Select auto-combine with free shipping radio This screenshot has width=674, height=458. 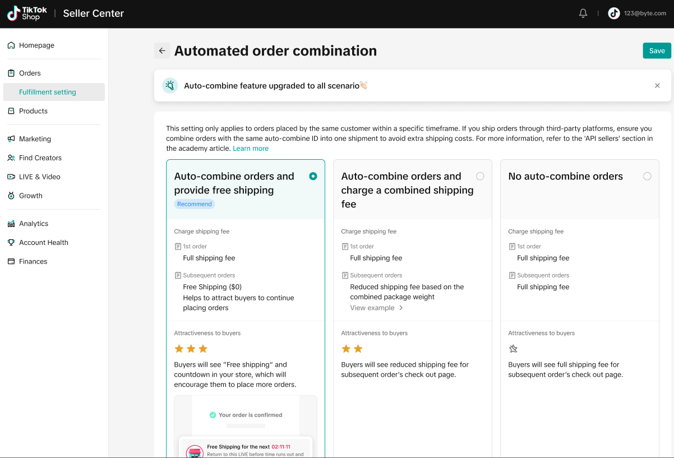pos(313,176)
